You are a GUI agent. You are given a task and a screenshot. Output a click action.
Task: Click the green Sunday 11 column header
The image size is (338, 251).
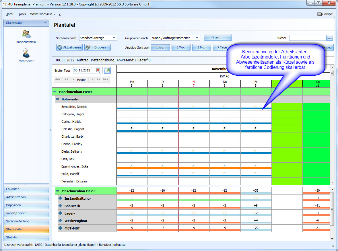318,83
